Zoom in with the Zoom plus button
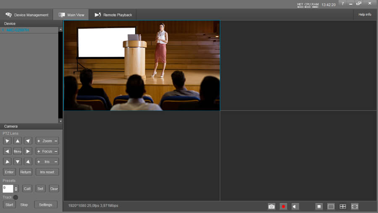378x213 pixels. point(39,141)
